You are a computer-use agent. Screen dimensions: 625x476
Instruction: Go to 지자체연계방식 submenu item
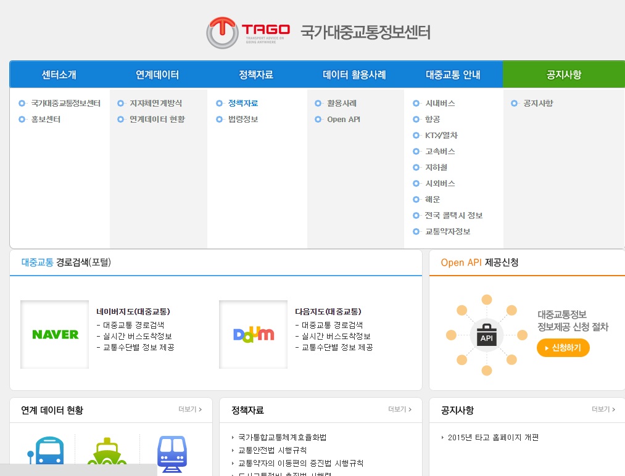(x=156, y=103)
